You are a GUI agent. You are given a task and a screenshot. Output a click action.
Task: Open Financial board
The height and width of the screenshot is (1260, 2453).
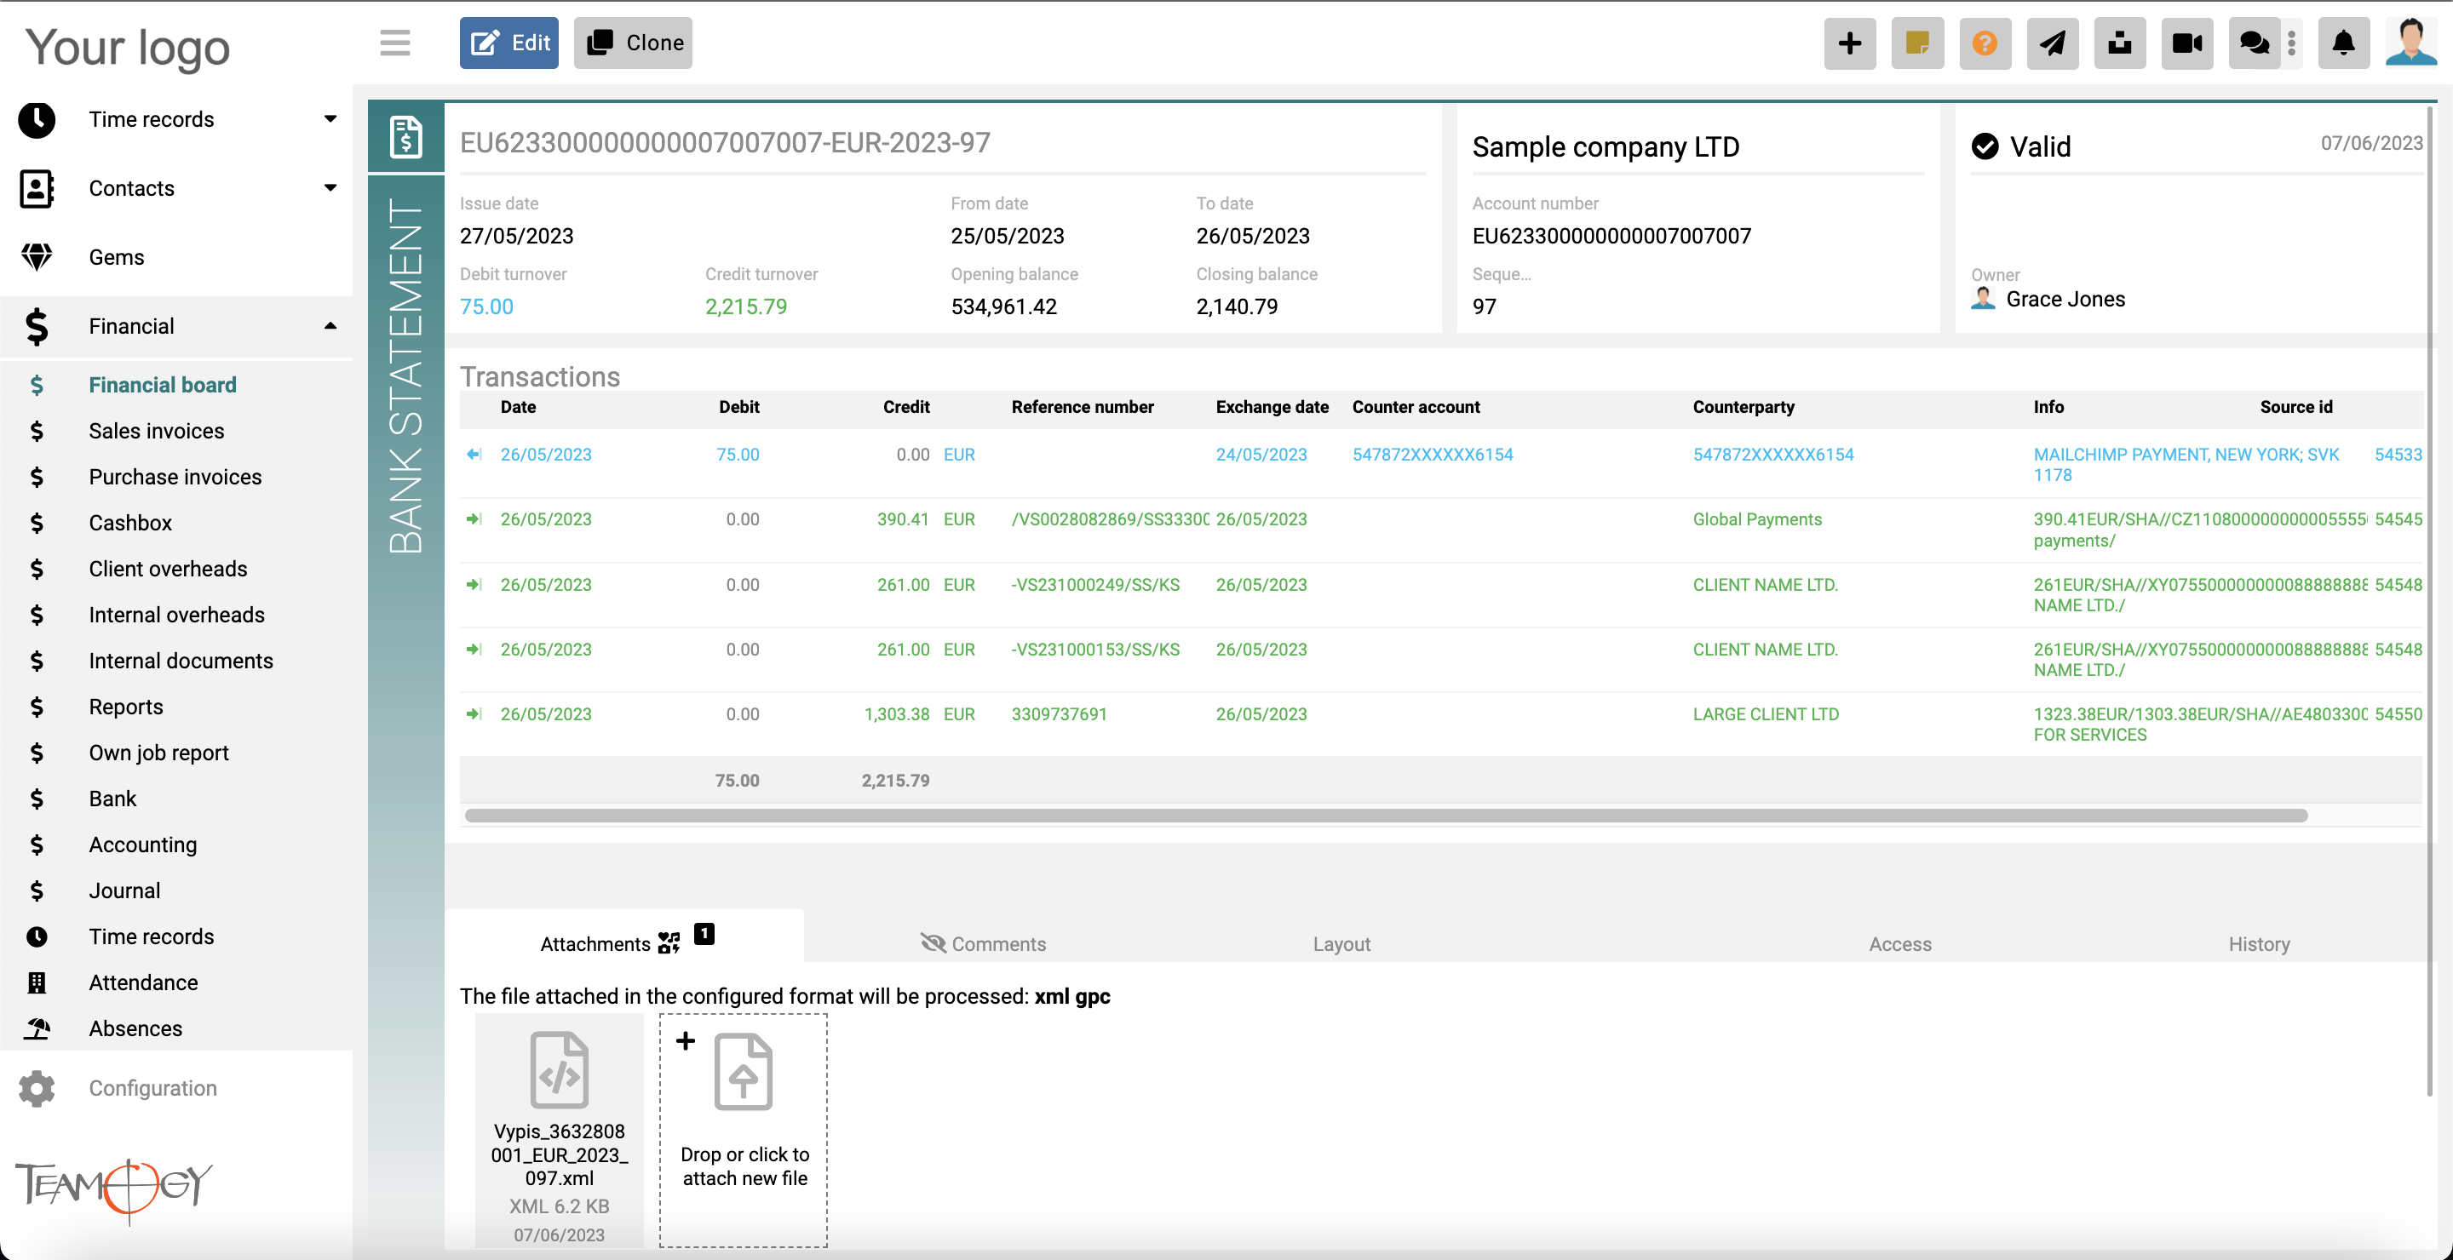tap(162, 385)
